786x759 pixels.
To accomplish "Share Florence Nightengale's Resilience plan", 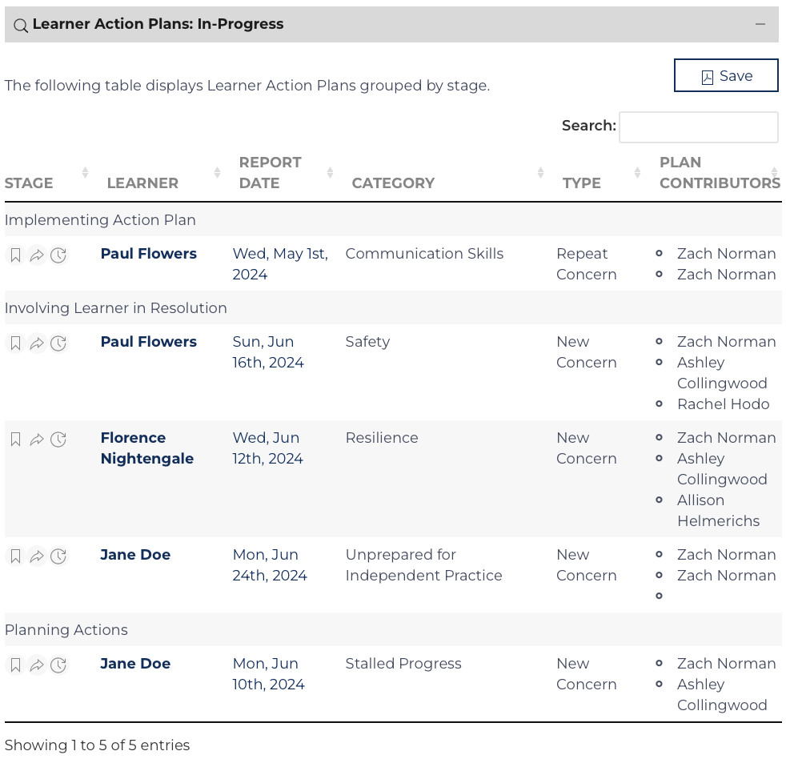I will coord(36,439).
